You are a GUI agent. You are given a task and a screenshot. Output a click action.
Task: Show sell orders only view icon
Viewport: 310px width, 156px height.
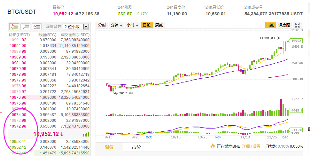36,27
